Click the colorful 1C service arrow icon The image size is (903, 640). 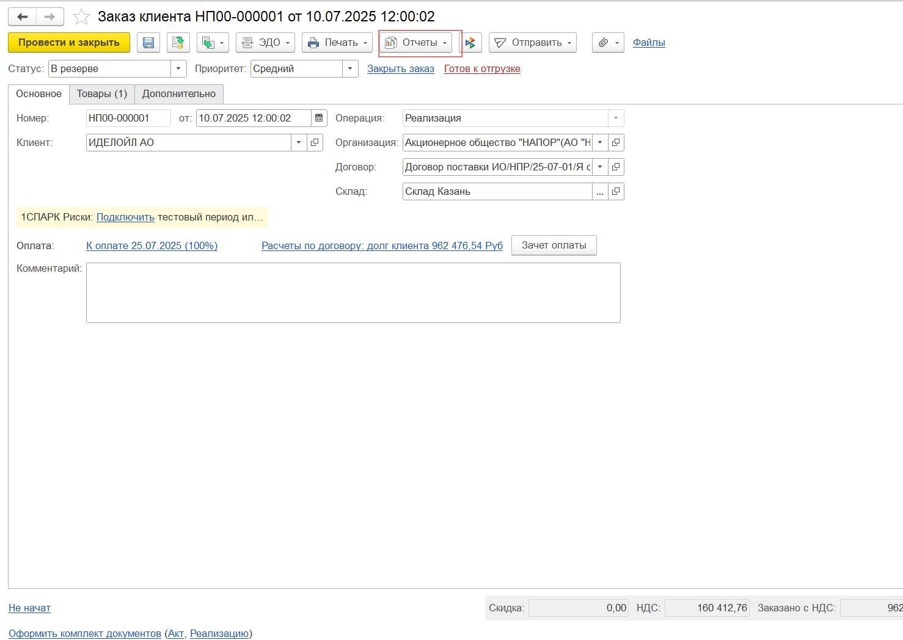(x=470, y=43)
